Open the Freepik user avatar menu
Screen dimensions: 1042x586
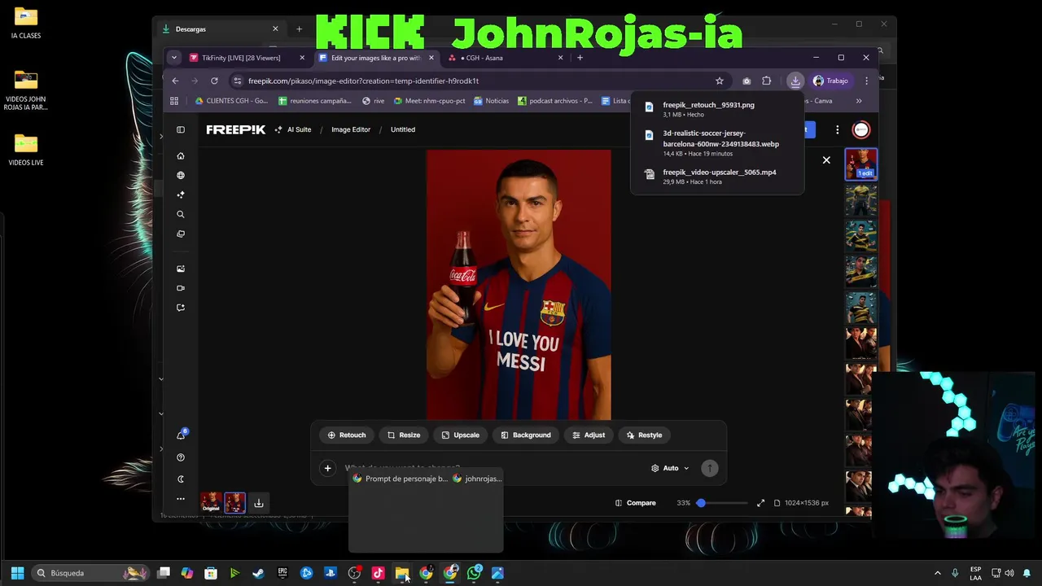pyautogui.click(x=860, y=129)
